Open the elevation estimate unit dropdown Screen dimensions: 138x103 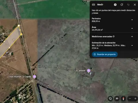tap(132, 45)
